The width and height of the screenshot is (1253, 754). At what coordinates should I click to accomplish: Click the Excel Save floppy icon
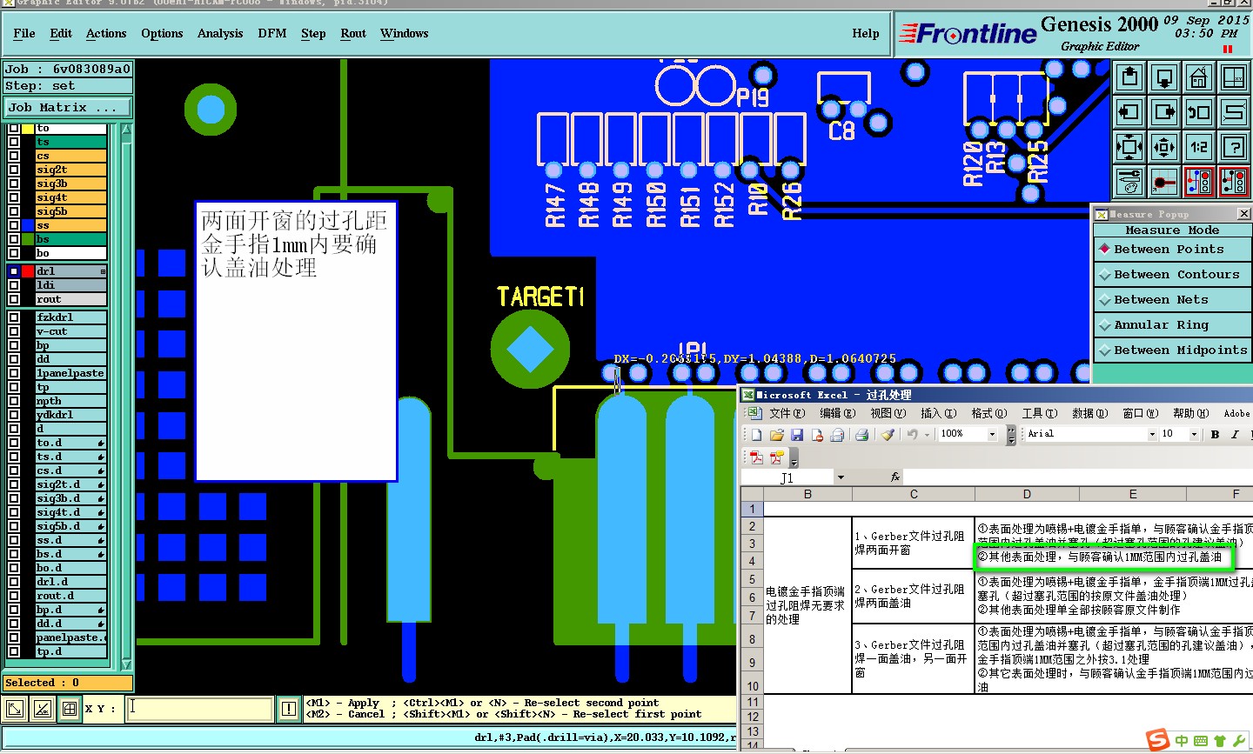click(796, 434)
